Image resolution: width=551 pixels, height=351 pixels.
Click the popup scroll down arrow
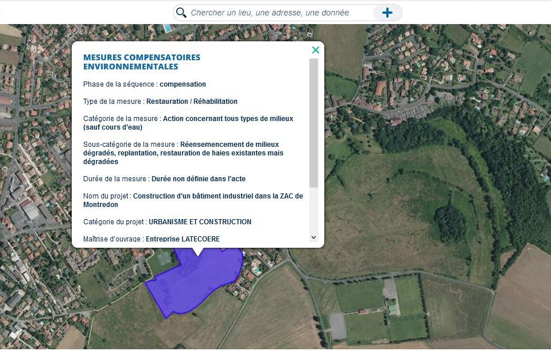click(314, 237)
